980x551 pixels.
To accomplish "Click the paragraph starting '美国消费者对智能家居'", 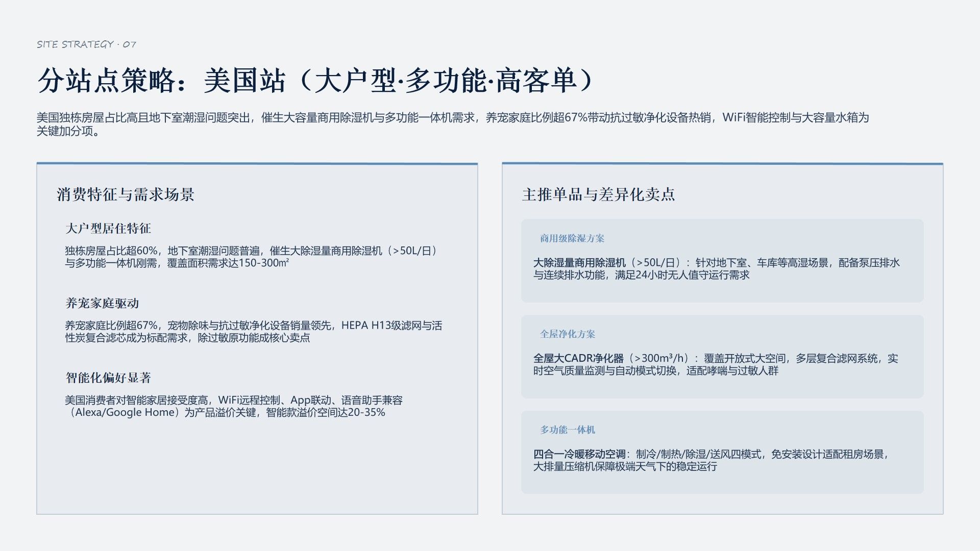I will pyautogui.click(x=234, y=406).
